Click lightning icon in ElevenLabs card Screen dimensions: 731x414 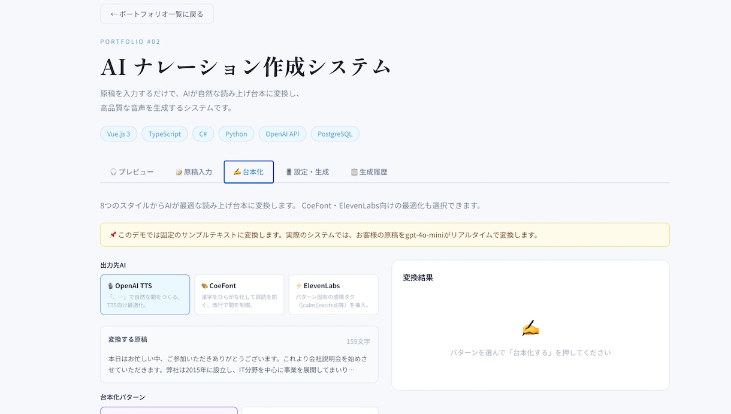coord(299,286)
